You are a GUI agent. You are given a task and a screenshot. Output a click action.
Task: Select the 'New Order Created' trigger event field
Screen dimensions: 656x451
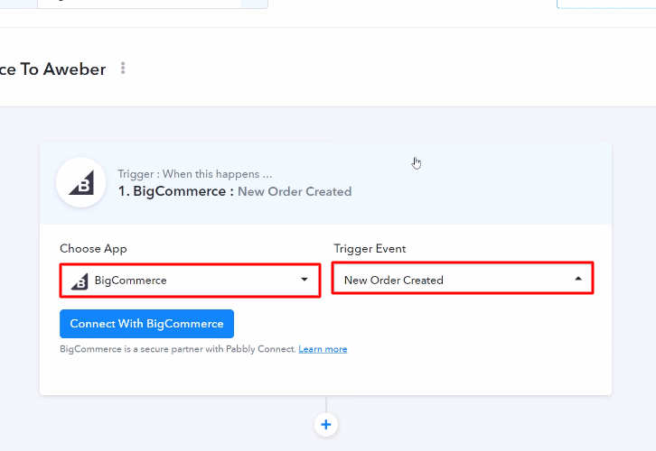click(463, 279)
